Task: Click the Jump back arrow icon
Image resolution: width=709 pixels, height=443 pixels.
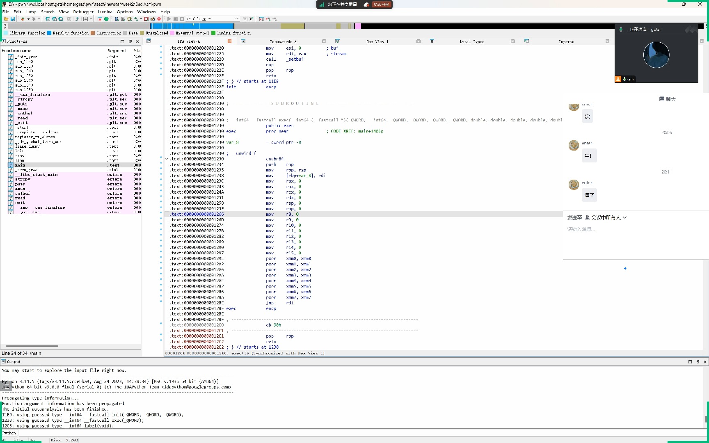Action: [x=23, y=19]
